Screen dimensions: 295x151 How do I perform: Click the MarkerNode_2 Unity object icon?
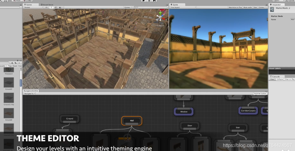[x=272, y=9]
